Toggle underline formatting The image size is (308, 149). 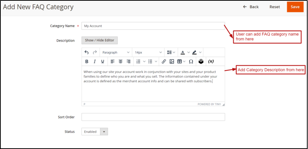[103, 62]
